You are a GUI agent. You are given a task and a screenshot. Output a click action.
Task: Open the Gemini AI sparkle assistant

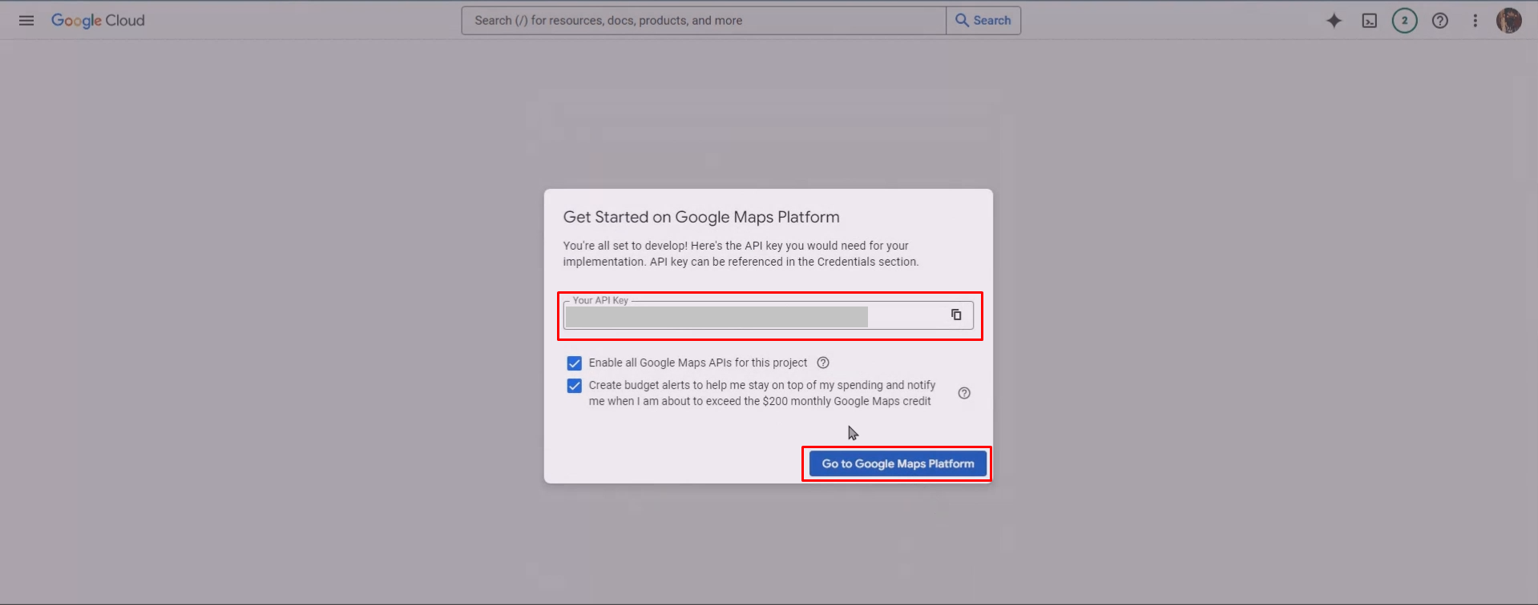(1334, 21)
